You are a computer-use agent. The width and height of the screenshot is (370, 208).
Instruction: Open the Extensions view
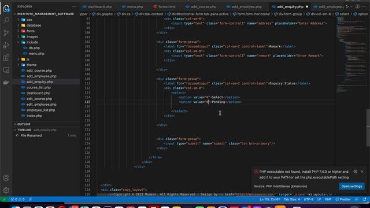click(6, 58)
